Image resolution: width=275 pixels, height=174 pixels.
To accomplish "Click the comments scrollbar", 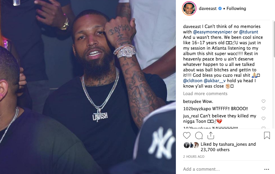I will point(274,39).
